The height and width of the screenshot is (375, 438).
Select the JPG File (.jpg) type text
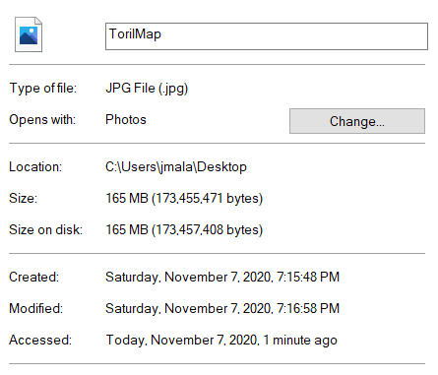pos(147,89)
